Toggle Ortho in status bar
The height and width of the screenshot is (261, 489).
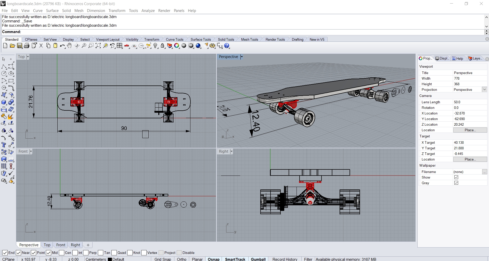pos(182,259)
